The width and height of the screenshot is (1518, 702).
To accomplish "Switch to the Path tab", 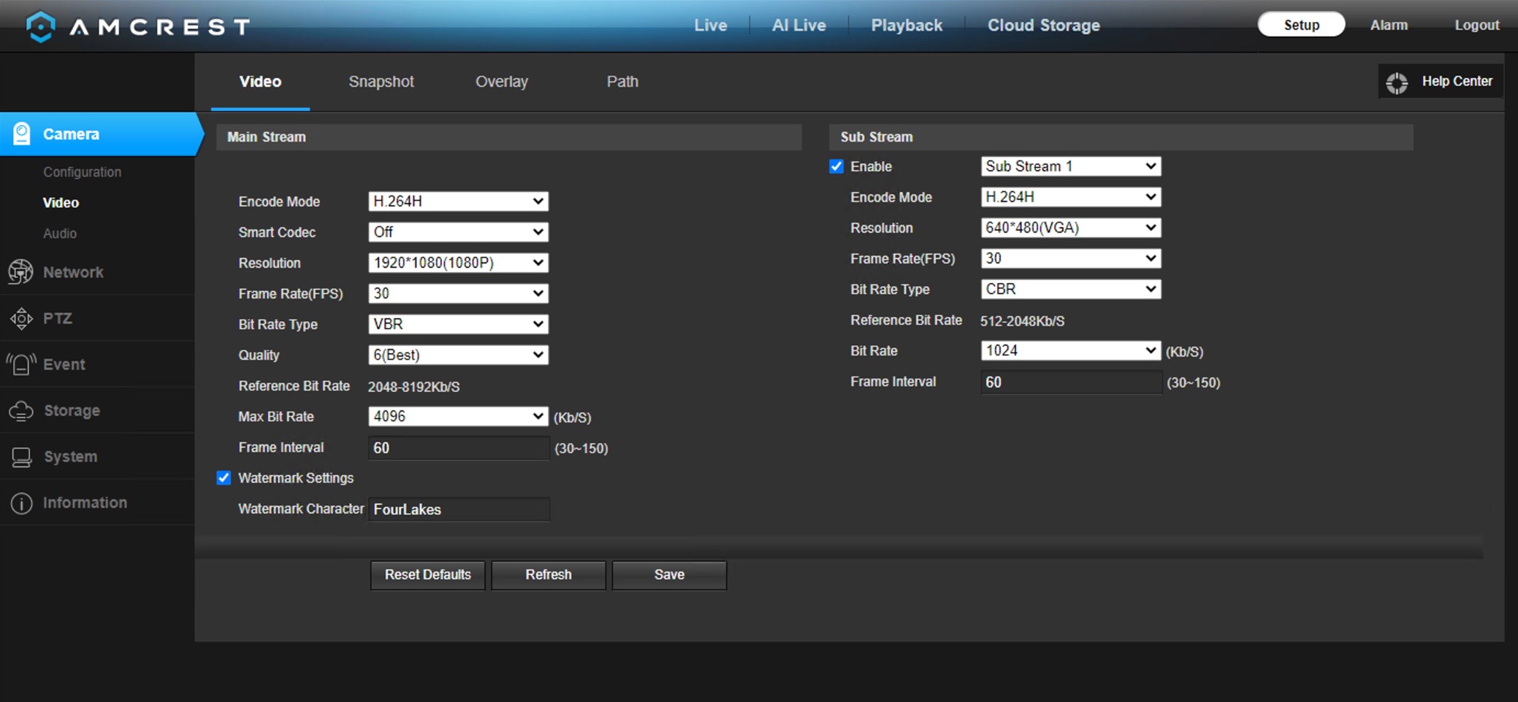I will click(x=622, y=82).
